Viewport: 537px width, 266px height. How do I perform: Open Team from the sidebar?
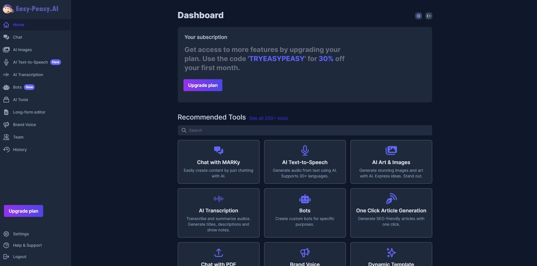(x=35, y=137)
